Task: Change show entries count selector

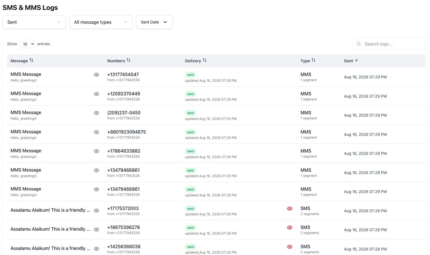Action: click(27, 44)
